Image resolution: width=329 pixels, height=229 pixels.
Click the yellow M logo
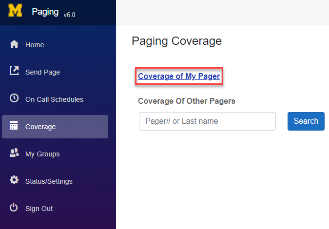(15, 11)
